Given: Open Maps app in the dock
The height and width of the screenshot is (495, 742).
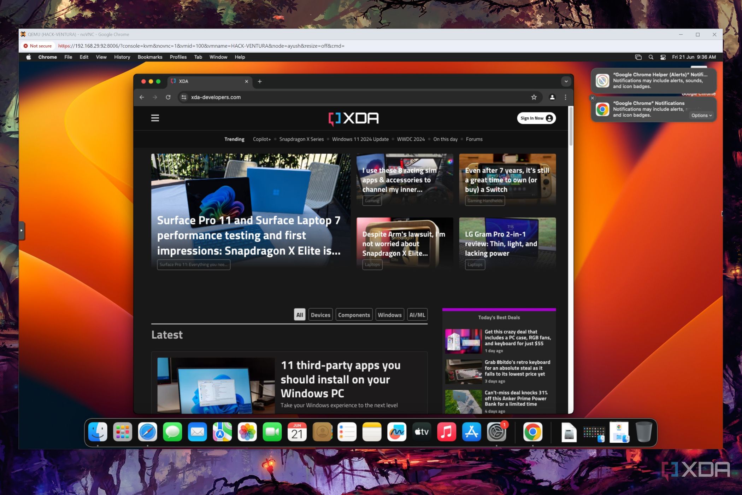Looking at the screenshot, I should point(222,432).
